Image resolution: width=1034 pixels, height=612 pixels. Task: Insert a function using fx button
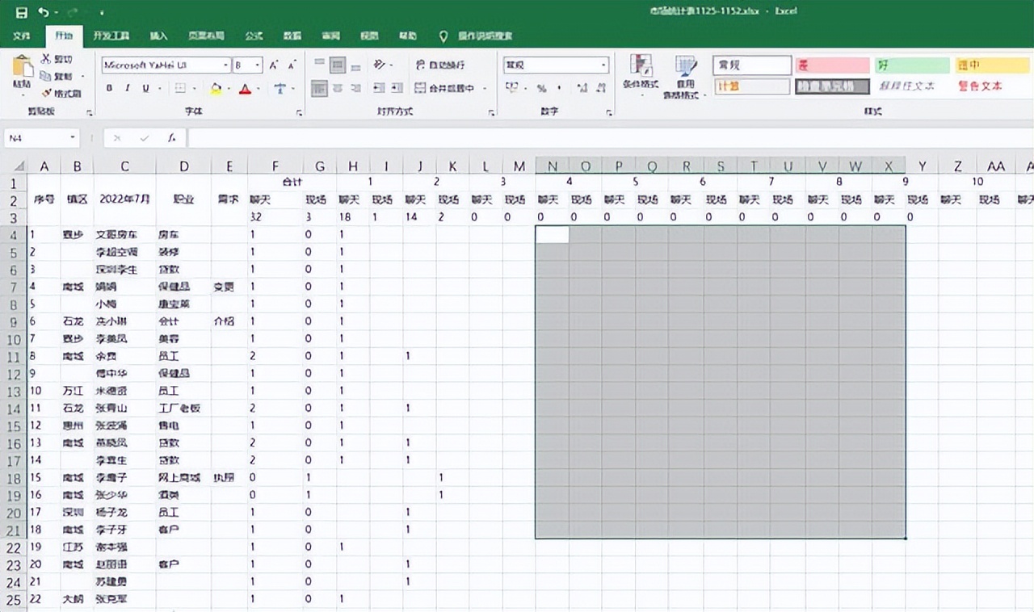172,138
